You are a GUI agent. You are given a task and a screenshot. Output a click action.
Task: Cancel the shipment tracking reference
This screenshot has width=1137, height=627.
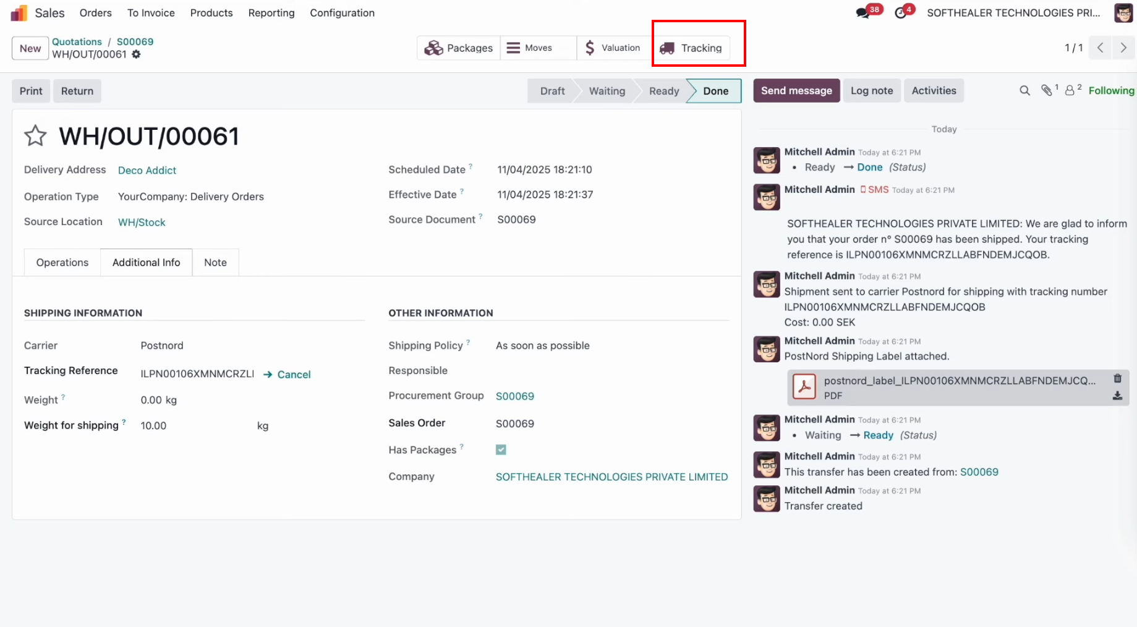tap(287, 374)
